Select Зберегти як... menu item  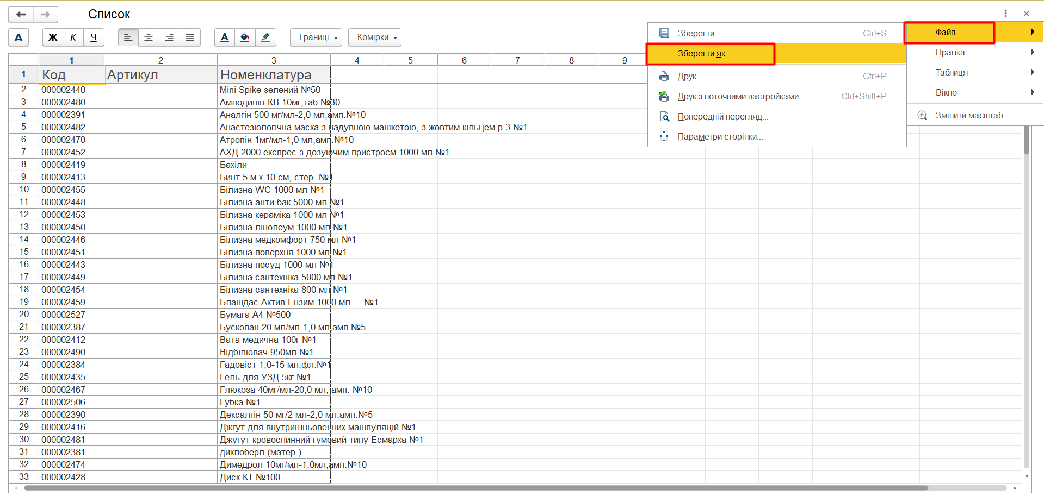705,54
